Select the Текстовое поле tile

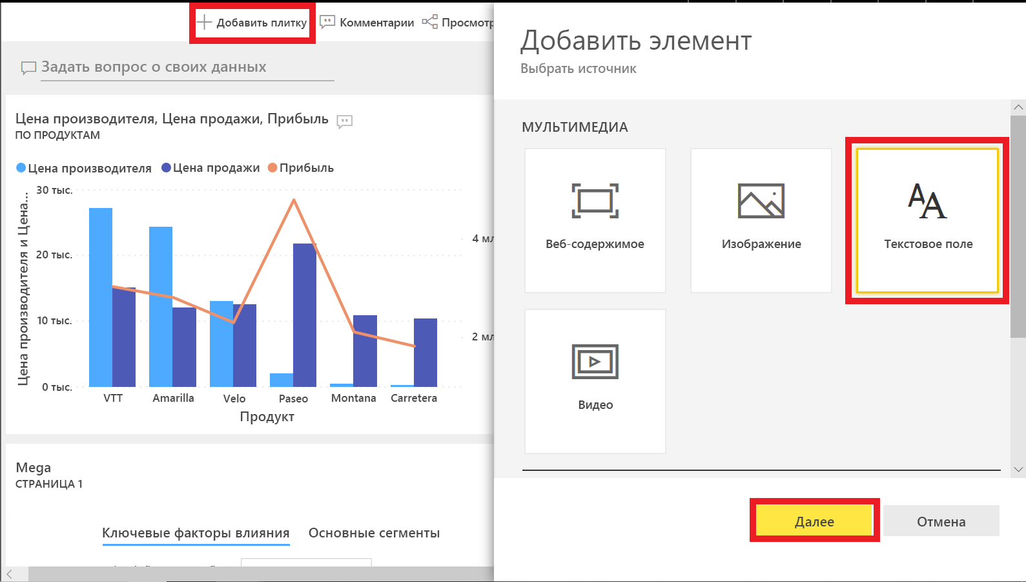tap(928, 221)
